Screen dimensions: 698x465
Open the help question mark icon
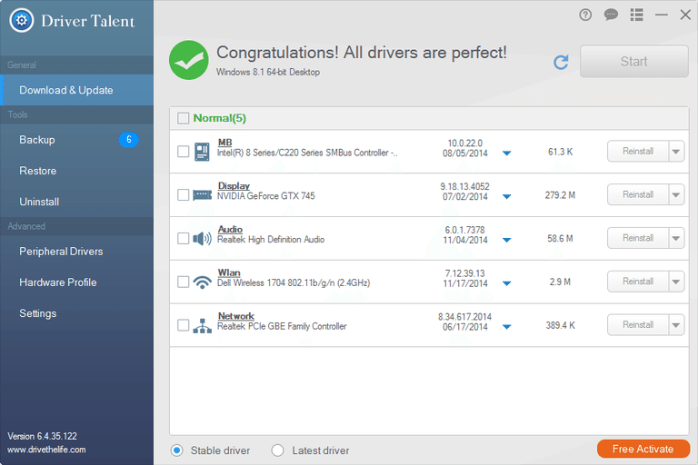coord(585,15)
